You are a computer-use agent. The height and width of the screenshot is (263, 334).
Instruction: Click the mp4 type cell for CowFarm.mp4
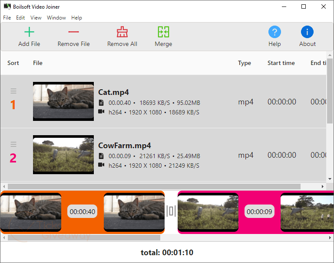coord(245,156)
